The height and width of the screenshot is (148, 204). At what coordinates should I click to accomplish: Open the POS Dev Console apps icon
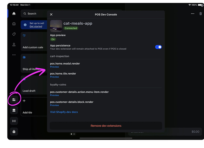[14, 99]
